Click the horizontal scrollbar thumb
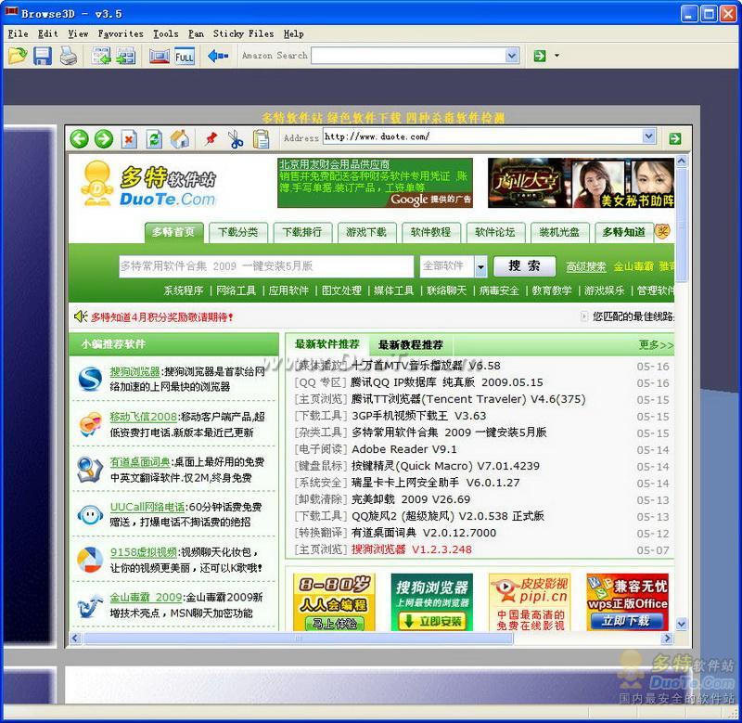 (x=299, y=639)
